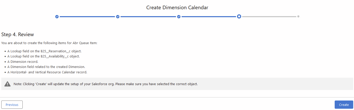Click the grey unfinished progress bar segment
Screen dimensions: 354x110
tap(269, 17)
